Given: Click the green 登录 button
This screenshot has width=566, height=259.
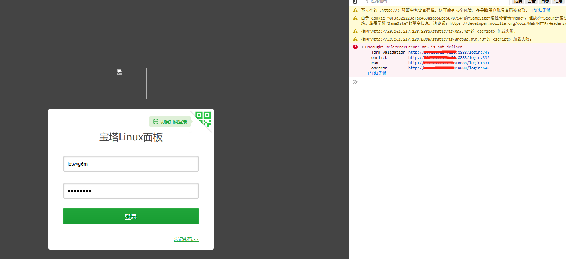Looking at the screenshot, I should click(x=131, y=216).
